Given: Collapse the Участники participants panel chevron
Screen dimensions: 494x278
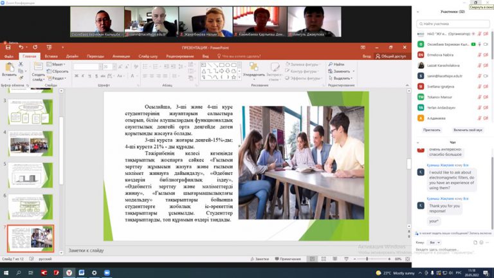Looking at the screenshot, I should (418, 12).
